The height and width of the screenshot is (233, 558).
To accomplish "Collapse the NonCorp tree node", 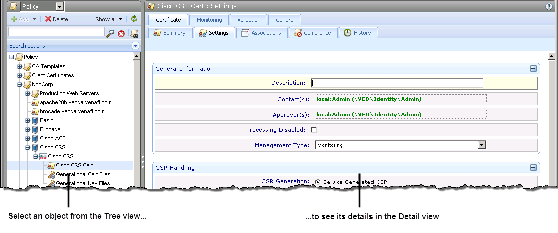I will (x=20, y=85).
